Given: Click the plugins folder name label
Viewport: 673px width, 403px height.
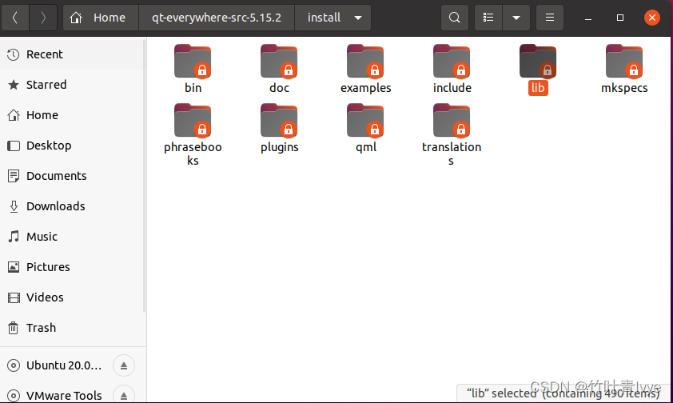Looking at the screenshot, I should (280, 147).
